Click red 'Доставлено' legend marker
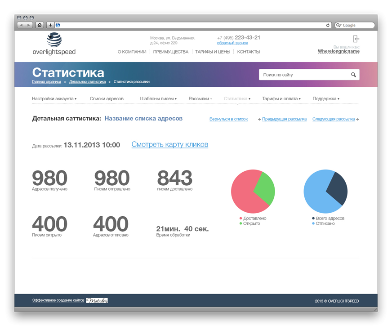The width and height of the screenshot is (392, 326). click(241, 218)
